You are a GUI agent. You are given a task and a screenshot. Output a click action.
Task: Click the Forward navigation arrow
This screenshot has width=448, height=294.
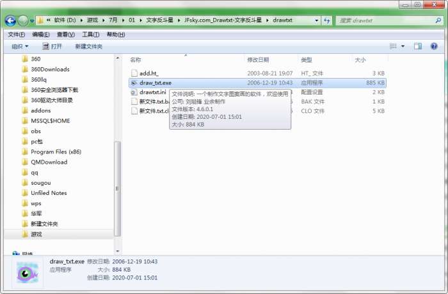(23, 20)
